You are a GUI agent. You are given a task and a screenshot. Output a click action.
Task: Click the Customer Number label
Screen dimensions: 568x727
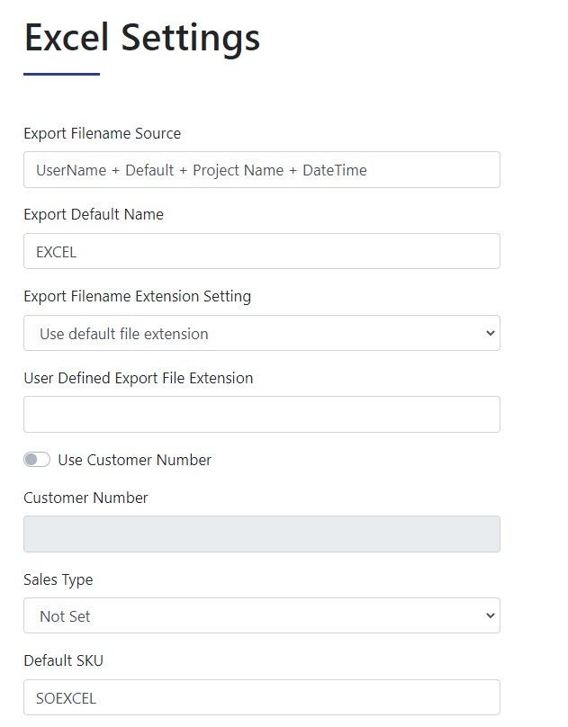click(x=85, y=498)
